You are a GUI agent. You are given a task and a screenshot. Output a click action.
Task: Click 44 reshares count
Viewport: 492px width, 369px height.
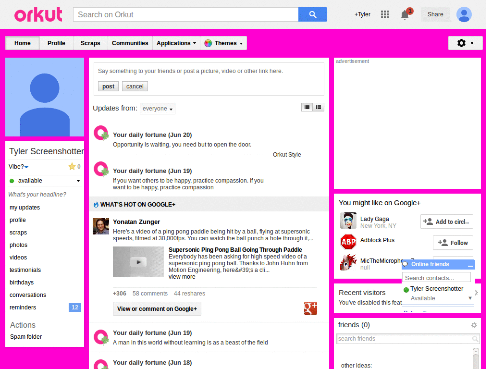click(189, 294)
